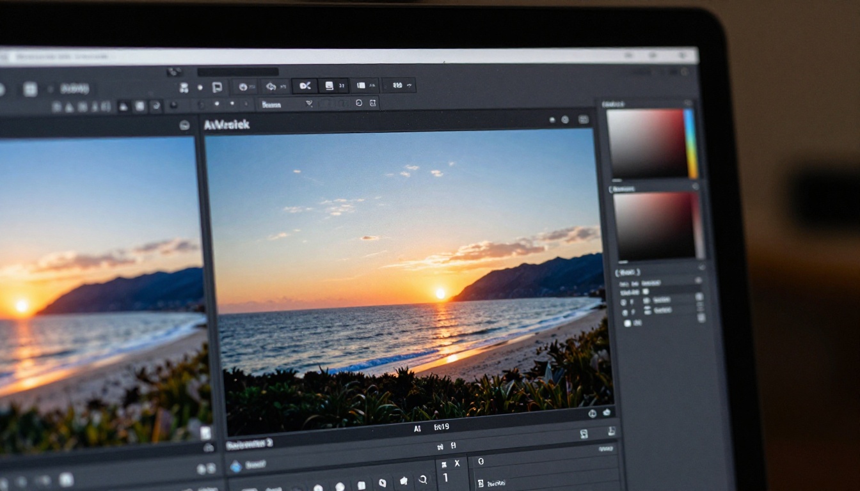Pick a color in the lower red gradient field
The height and width of the screenshot is (491, 860).
tap(654, 225)
